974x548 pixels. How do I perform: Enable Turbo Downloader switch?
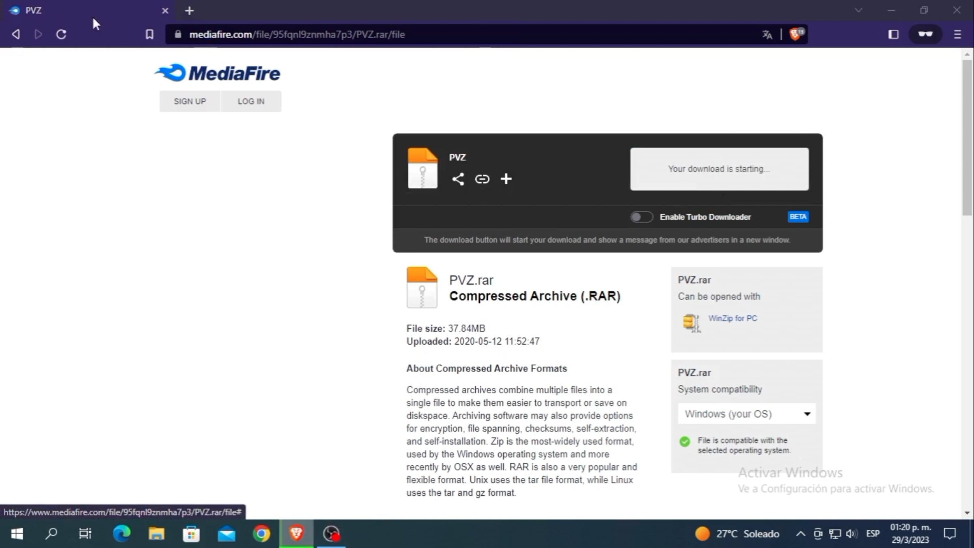(x=641, y=217)
